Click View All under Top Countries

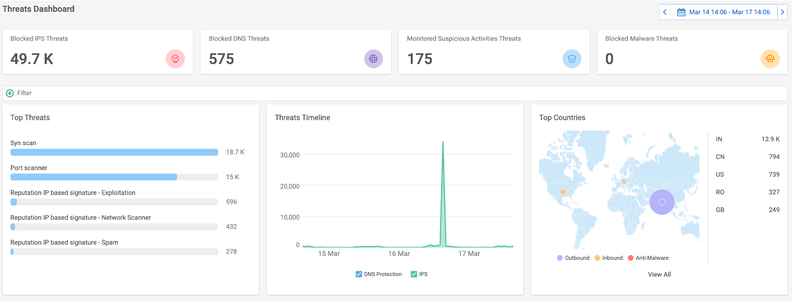coord(659,275)
